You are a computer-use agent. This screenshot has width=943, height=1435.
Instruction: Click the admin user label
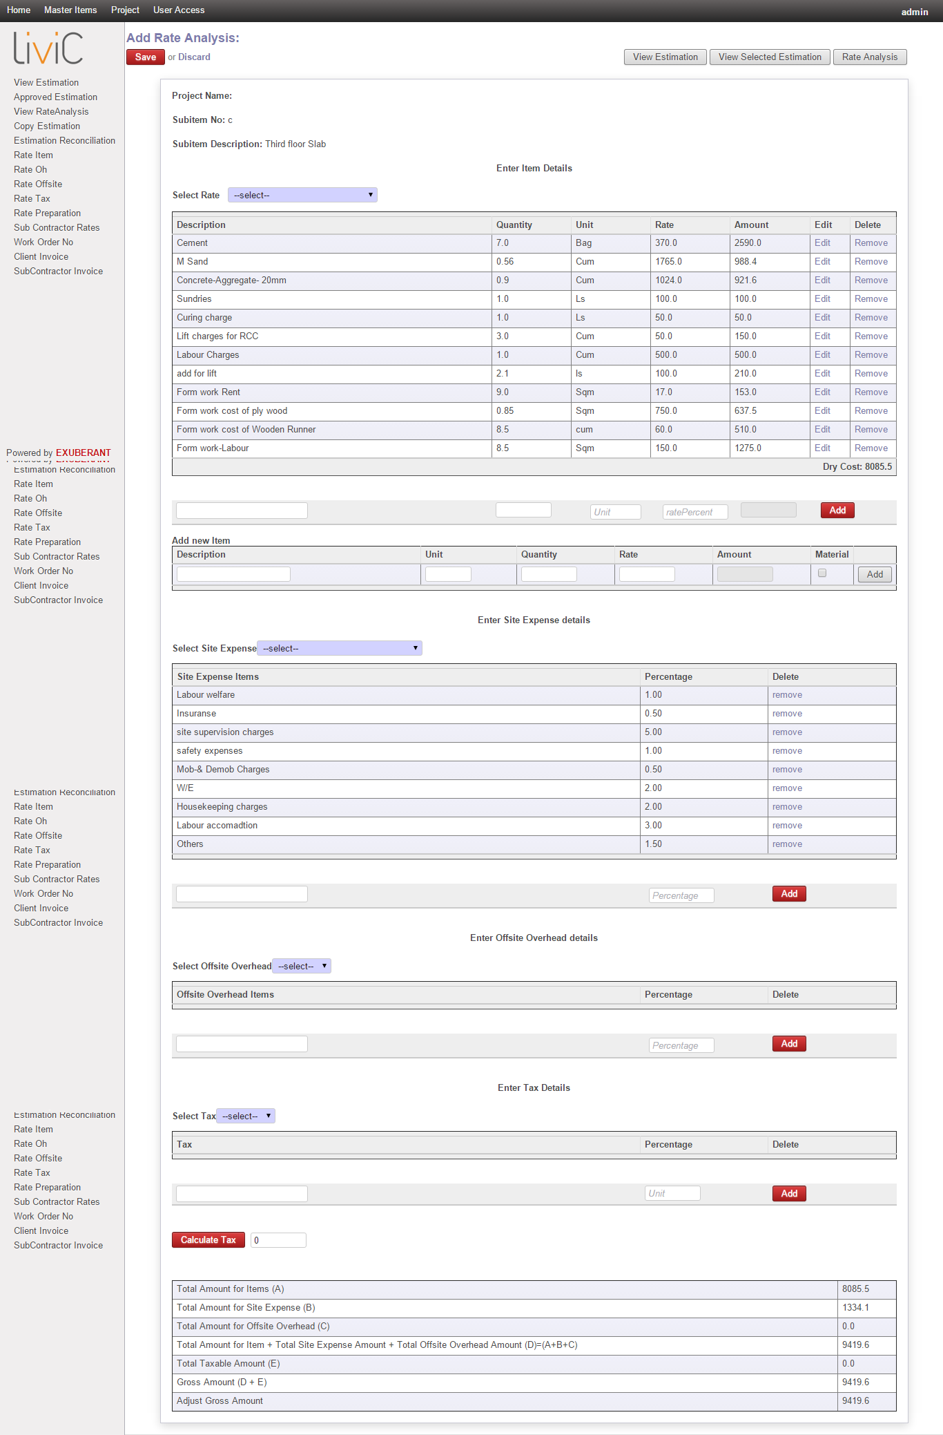tap(915, 12)
